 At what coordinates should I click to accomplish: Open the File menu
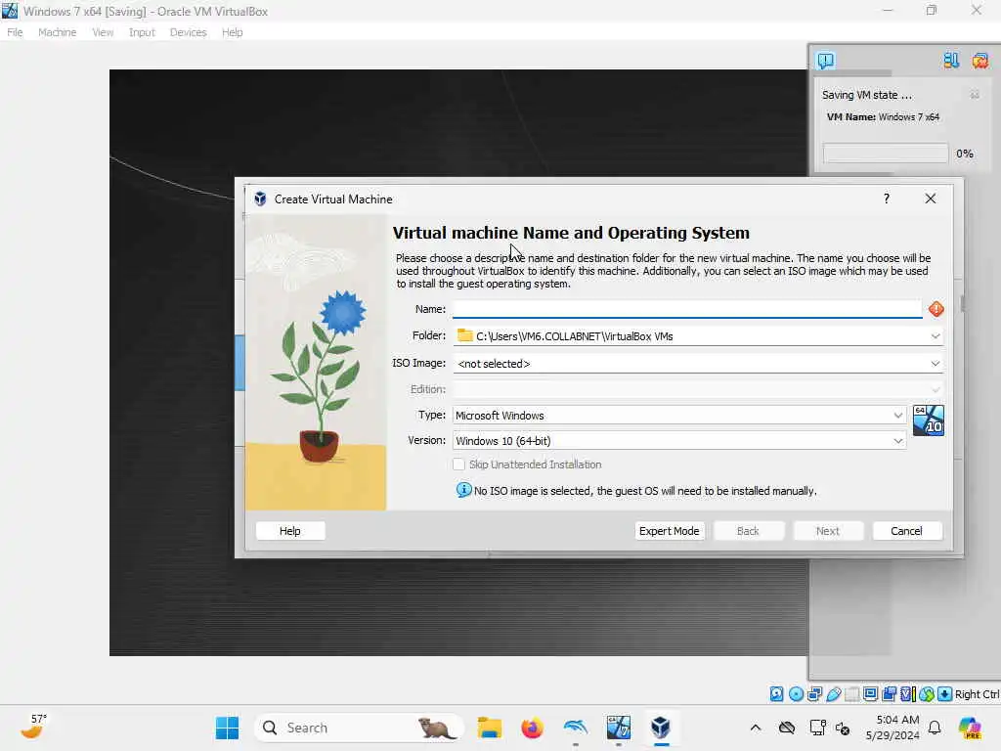[x=15, y=32]
